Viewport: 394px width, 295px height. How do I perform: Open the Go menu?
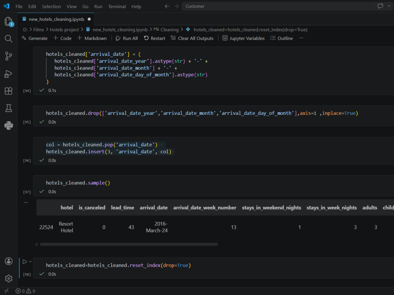coord(85,7)
